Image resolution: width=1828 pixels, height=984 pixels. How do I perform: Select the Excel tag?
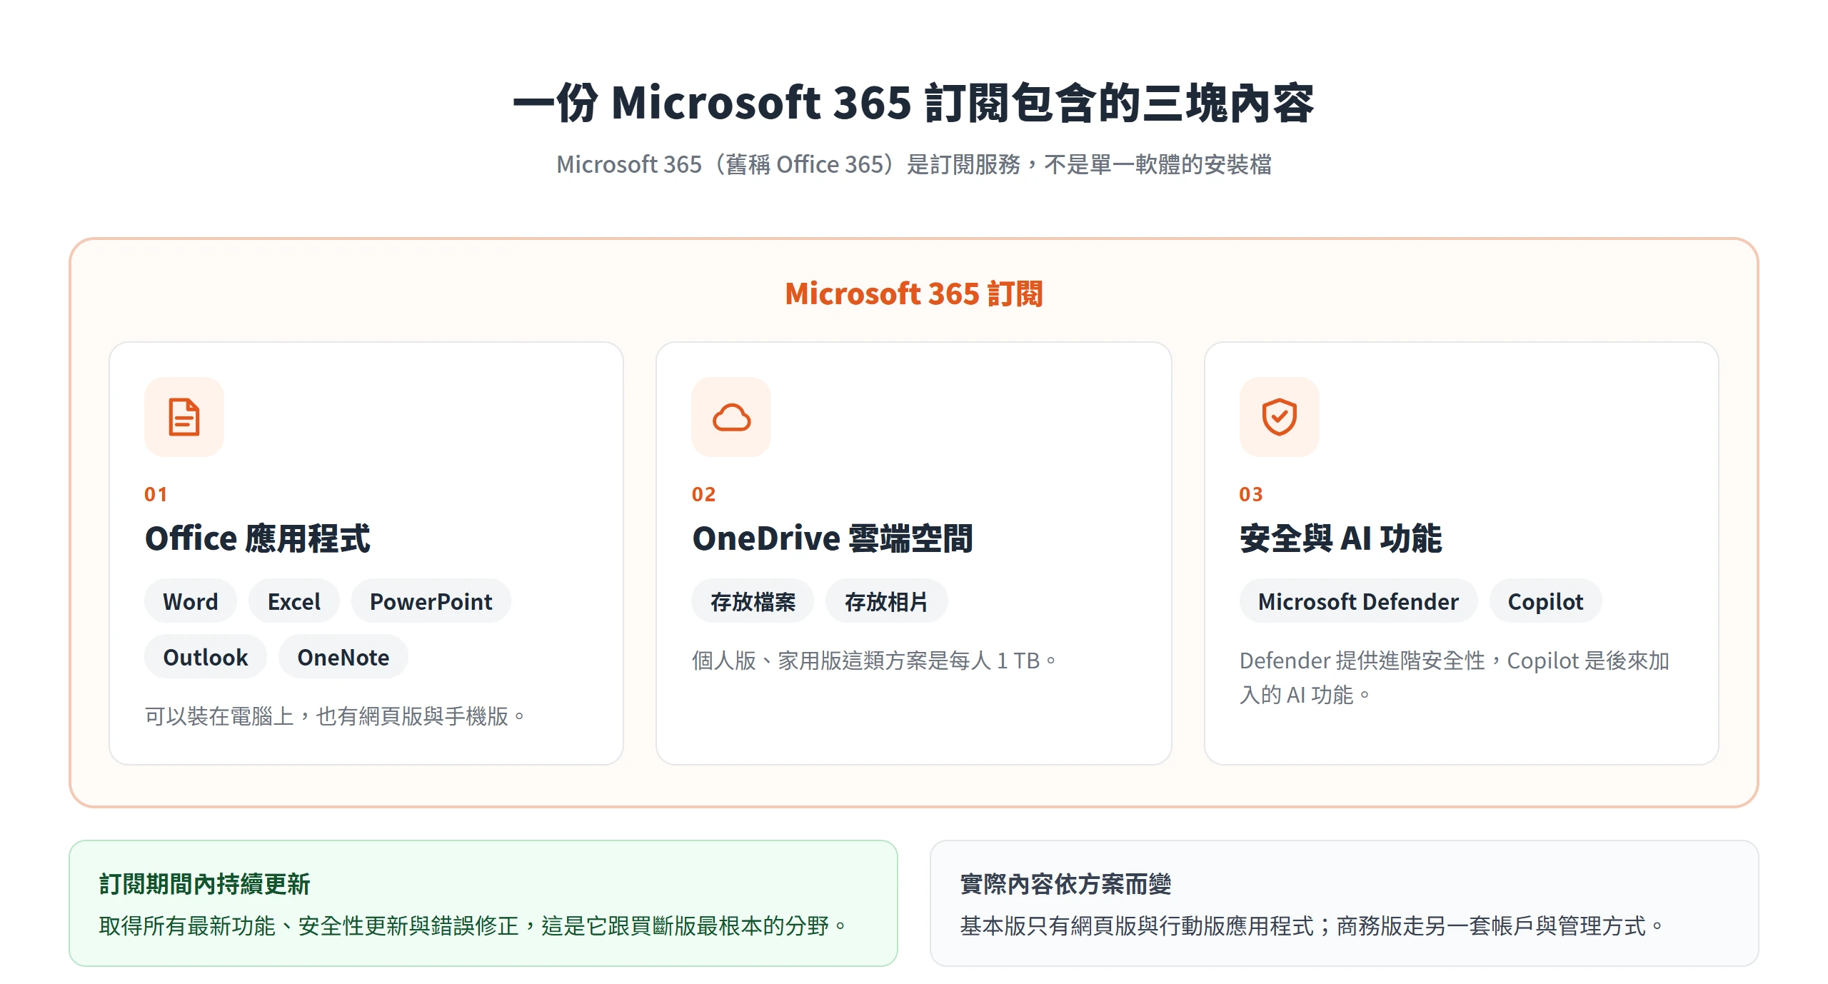click(294, 601)
